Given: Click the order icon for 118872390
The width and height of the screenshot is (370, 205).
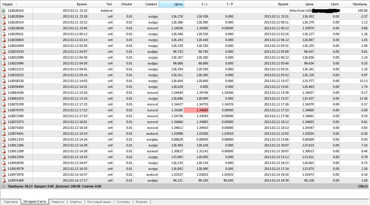Looking at the screenshot, I should tap(3, 116).
